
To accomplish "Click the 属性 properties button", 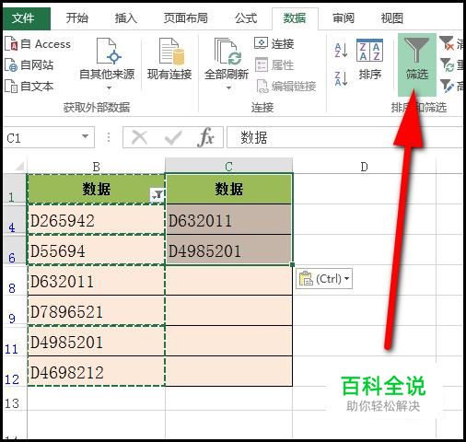I will click(274, 65).
